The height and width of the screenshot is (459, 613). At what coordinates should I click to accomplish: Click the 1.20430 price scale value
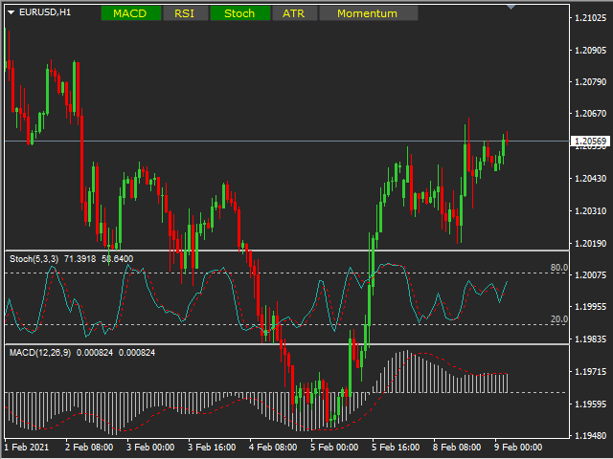[x=590, y=179]
